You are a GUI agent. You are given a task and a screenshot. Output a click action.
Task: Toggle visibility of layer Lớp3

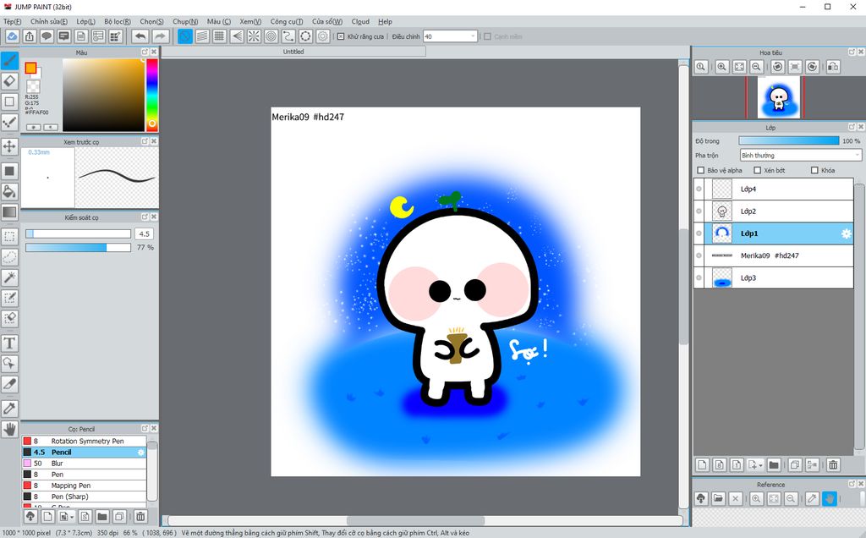699,277
